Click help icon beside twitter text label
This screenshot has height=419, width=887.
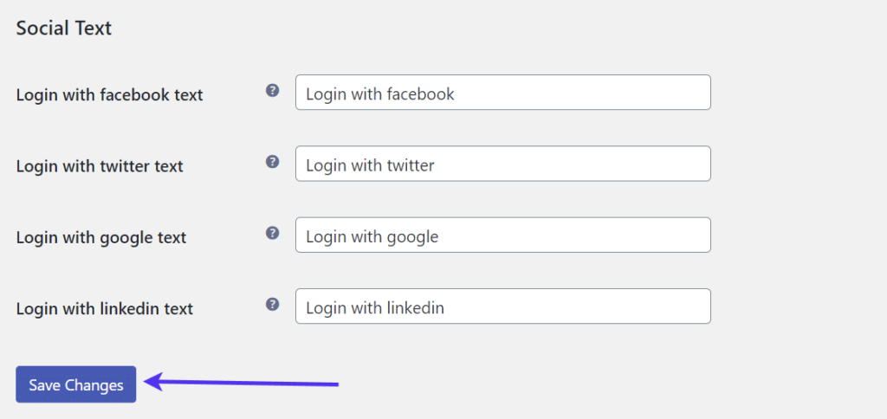tap(272, 161)
